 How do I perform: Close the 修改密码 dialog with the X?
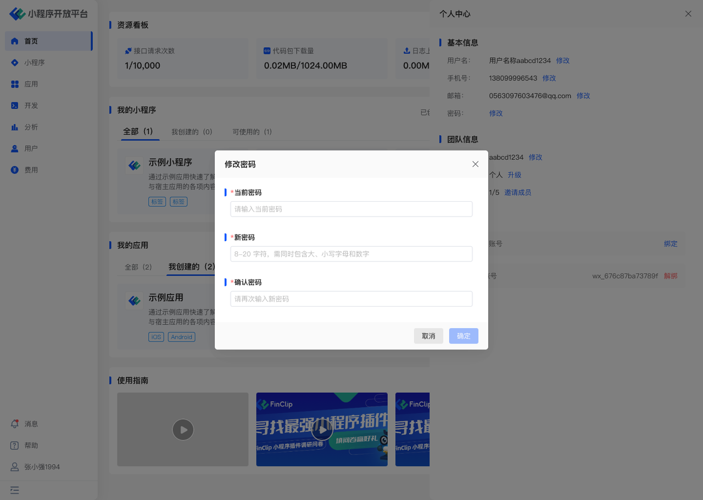475,164
